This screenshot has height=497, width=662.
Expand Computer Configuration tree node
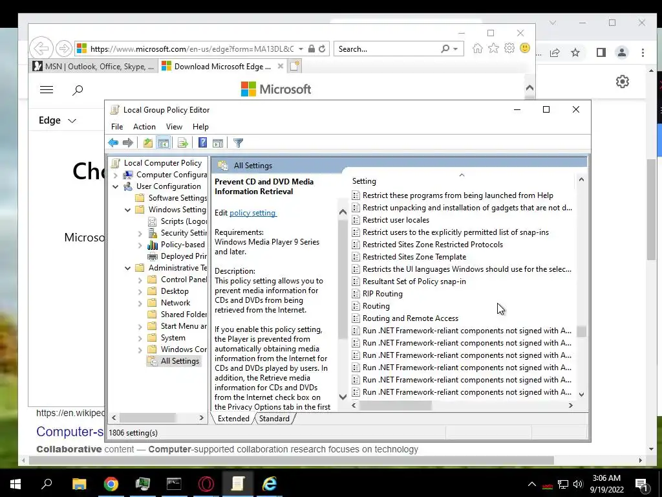coord(115,175)
